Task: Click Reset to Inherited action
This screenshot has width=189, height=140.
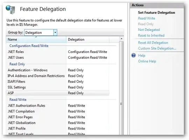Action: point(151,35)
